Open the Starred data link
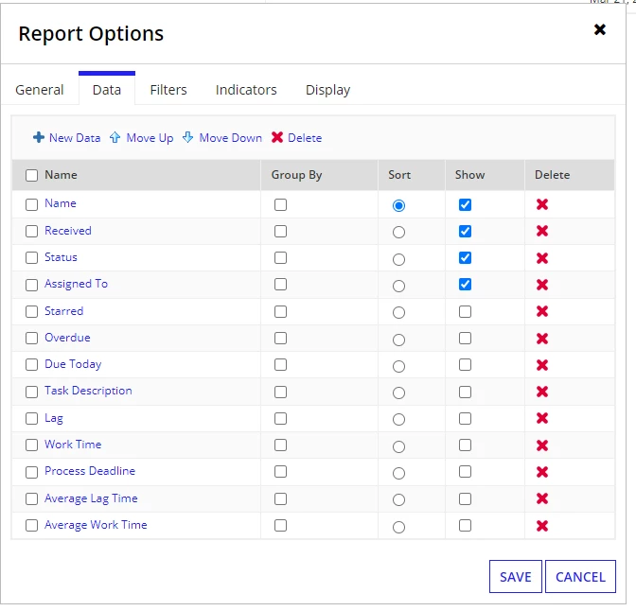Viewport: 636px width, 611px height. click(x=64, y=311)
